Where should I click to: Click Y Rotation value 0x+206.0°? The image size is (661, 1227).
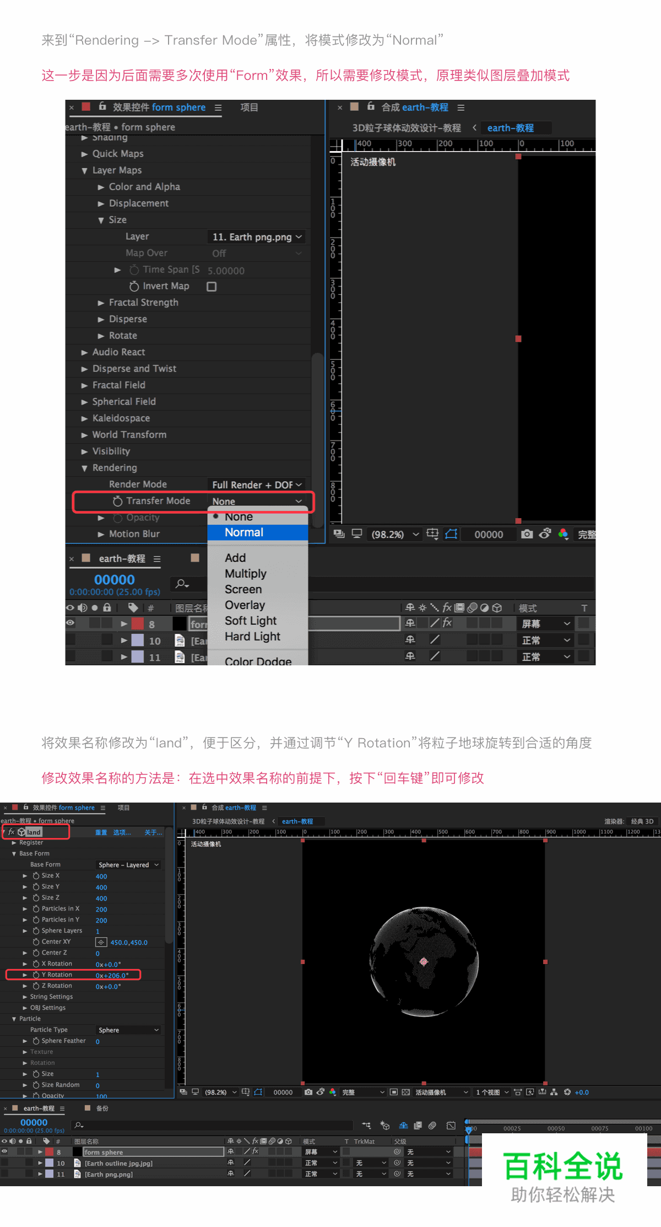click(112, 975)
